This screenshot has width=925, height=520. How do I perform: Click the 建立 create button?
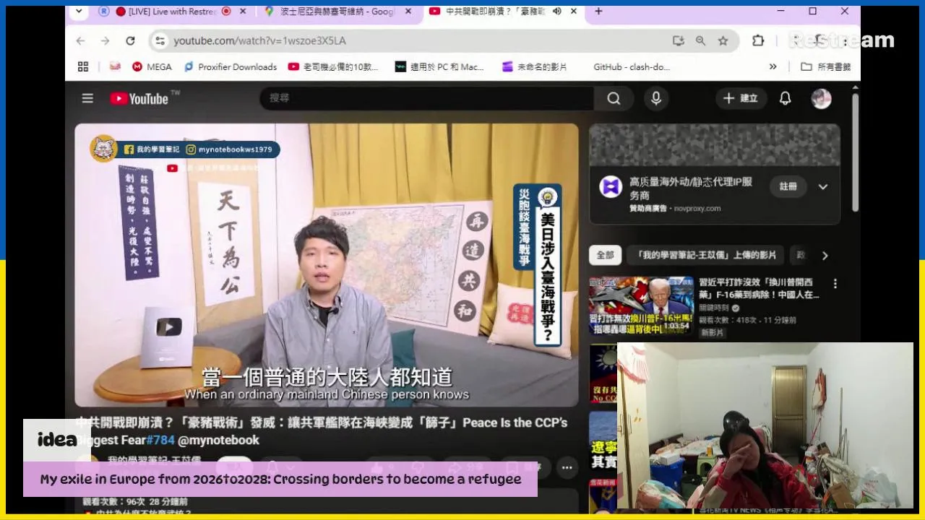point(741,98)
